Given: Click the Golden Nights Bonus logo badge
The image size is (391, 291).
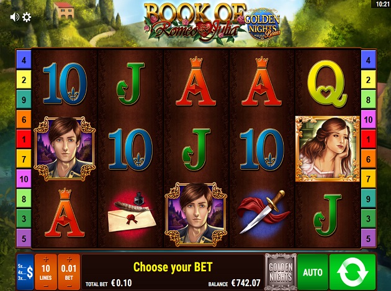Looking at the screenshot, I should tap(263, 25).
